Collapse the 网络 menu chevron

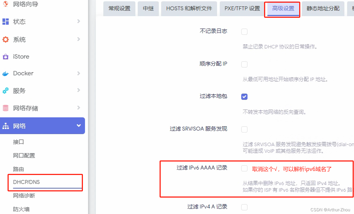pyautogui.click(x=79, y=125)
